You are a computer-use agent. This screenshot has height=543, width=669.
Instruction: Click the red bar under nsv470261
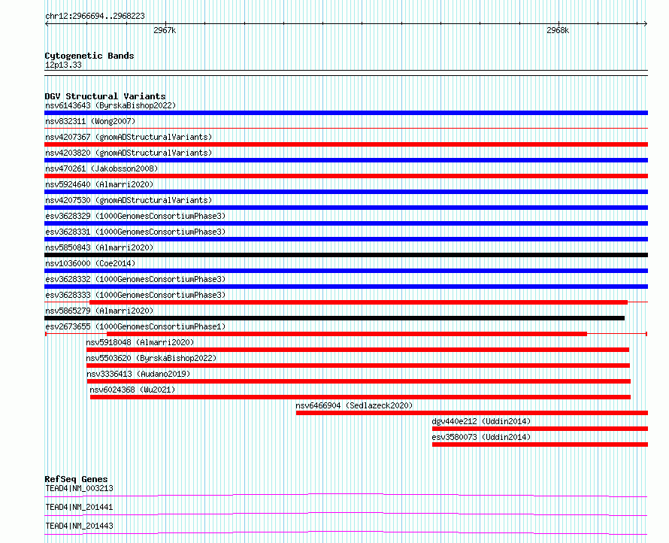pyautogui.click(x=346, y=176)
